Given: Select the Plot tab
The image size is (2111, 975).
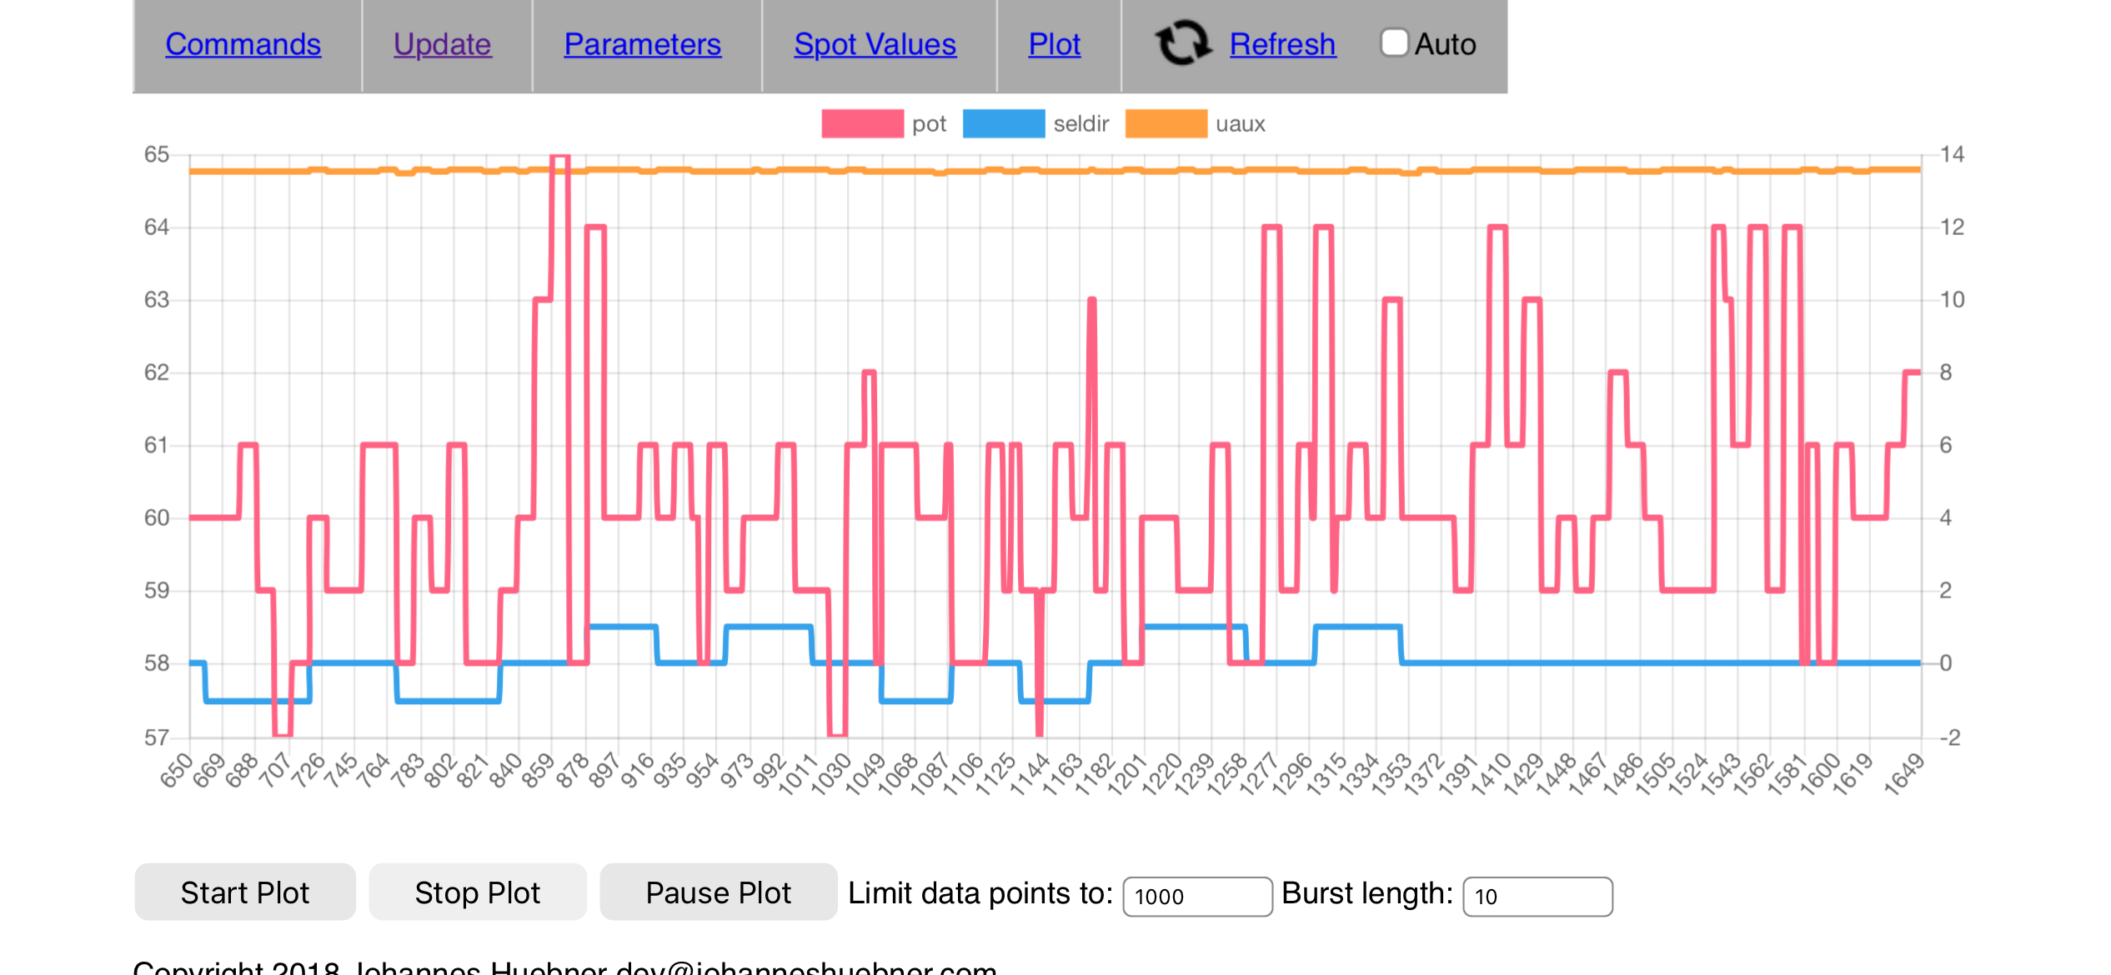Looking at the screenshot, I should (1054, 44).
